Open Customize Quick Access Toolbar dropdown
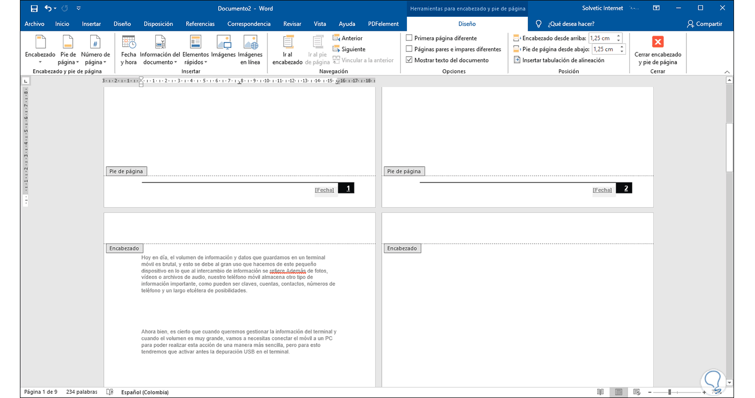 pos(79,8)
